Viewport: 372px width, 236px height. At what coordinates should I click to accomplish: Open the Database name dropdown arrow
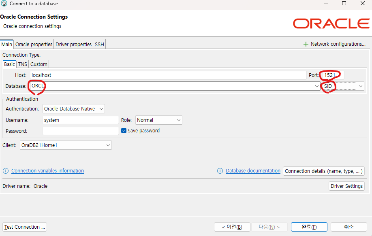(x=316, y=86)
